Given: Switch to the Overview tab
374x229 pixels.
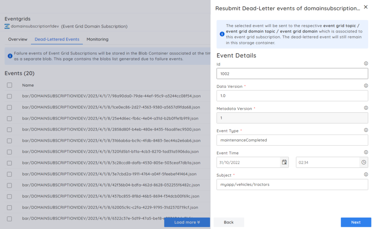Looking at the screenshot, I should pyautogui.click(x=17, y=39).
